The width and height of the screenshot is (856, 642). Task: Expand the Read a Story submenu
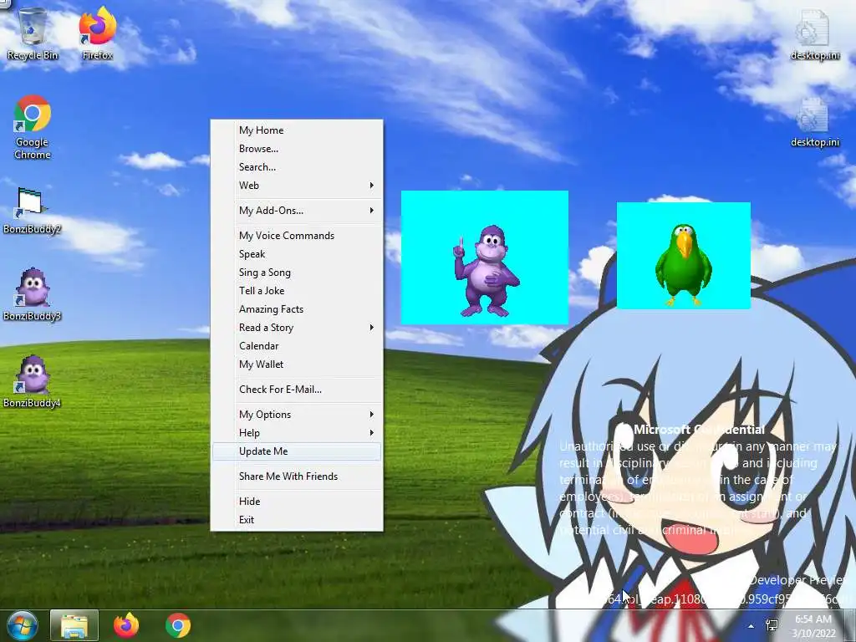[297, 328]
